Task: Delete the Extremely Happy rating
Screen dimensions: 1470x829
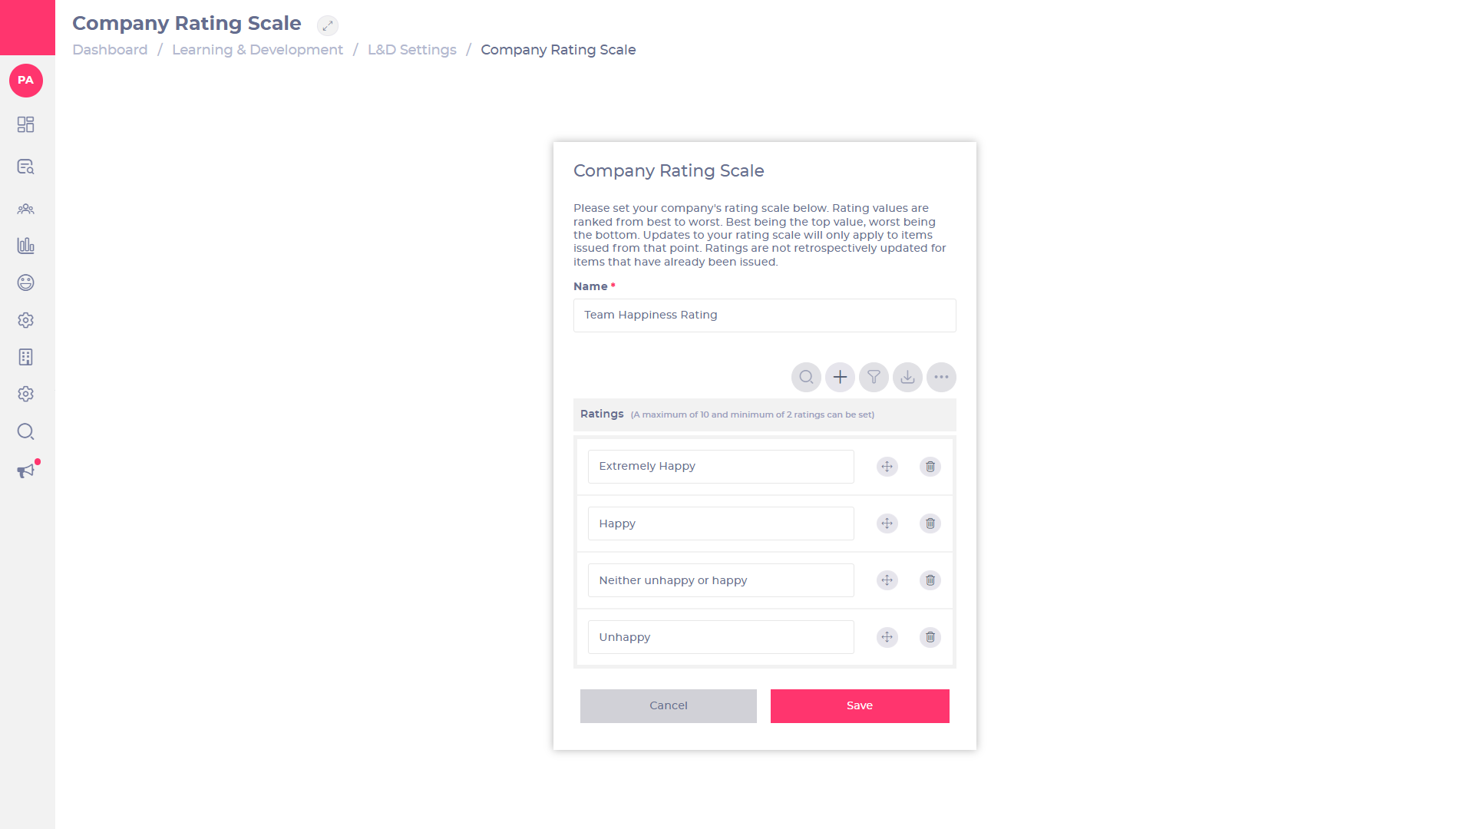Action: (930, 467)
